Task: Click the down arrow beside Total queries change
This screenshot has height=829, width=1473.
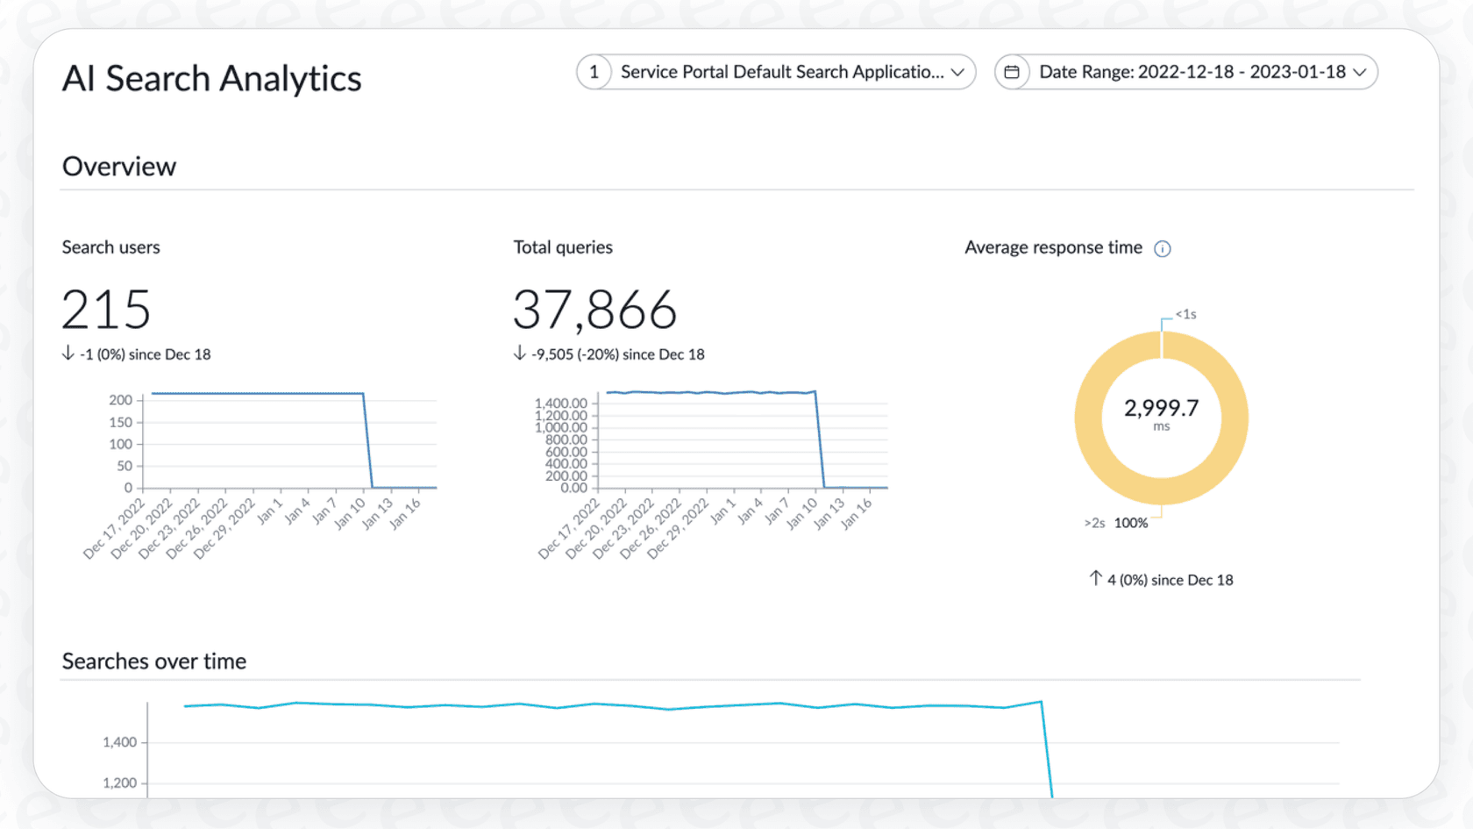Action: (518, 354)
